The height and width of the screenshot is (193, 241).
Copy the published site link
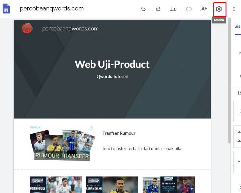coord(189,9)
